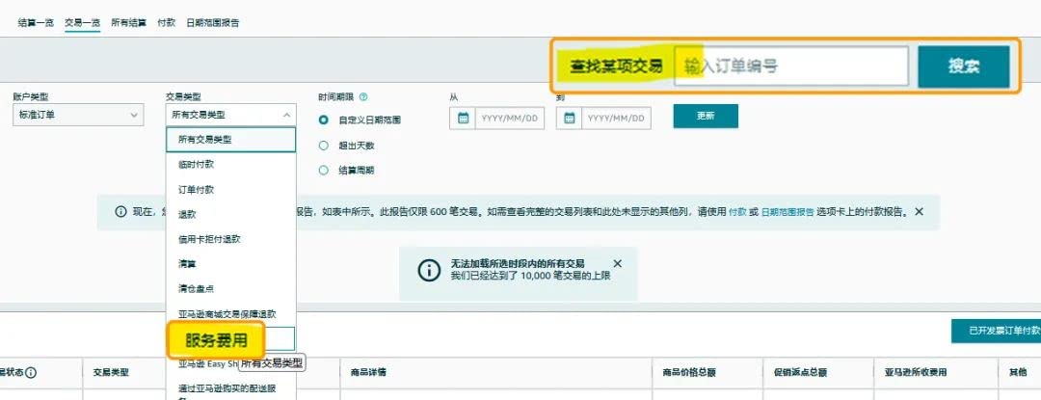Image resolution: width=1041 pixels, height=400 pixels.
Task: Choose 服务费用 from the transaction type list
Action: pos(216,340)
